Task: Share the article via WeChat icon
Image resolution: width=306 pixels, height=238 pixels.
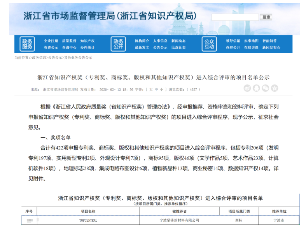Action: [x=265, y=89]
